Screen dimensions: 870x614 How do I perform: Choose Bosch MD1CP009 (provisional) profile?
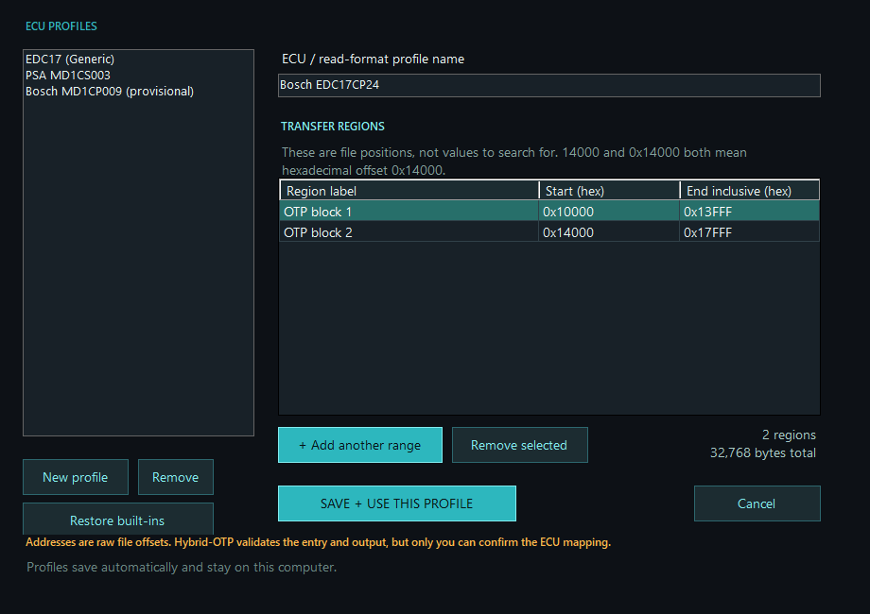click(x=138, y=92)
